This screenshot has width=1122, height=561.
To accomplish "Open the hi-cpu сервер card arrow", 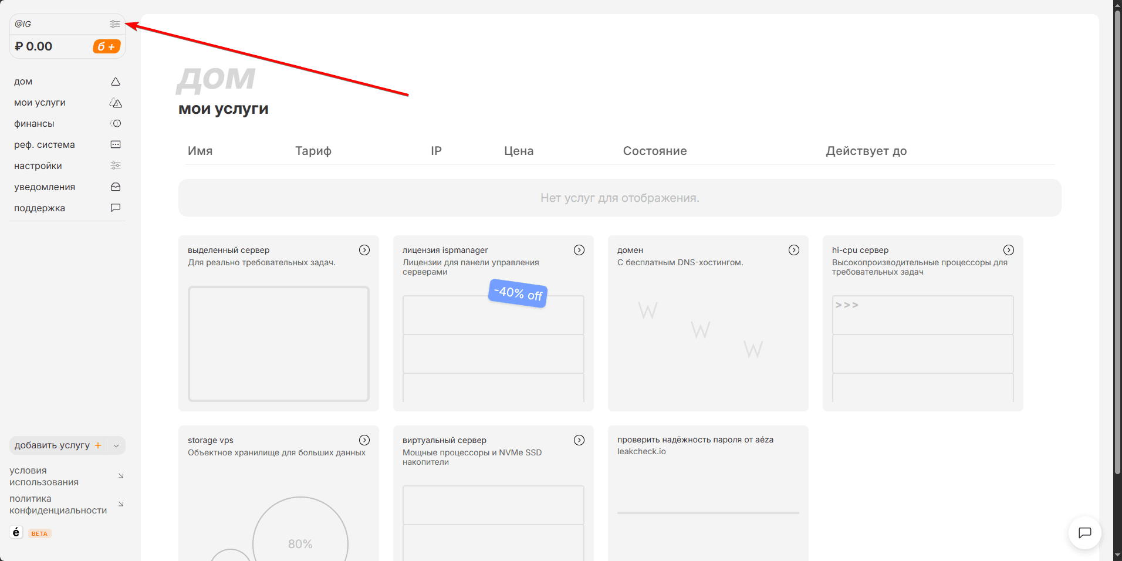I will point(1009,250).
